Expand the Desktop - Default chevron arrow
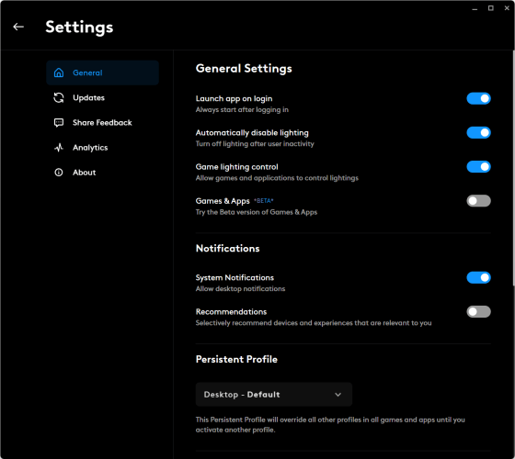 [338, 395]
